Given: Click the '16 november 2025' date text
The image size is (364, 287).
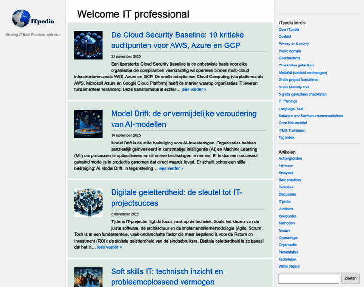Looking at the screenshot, I should [x=126, y=135].
